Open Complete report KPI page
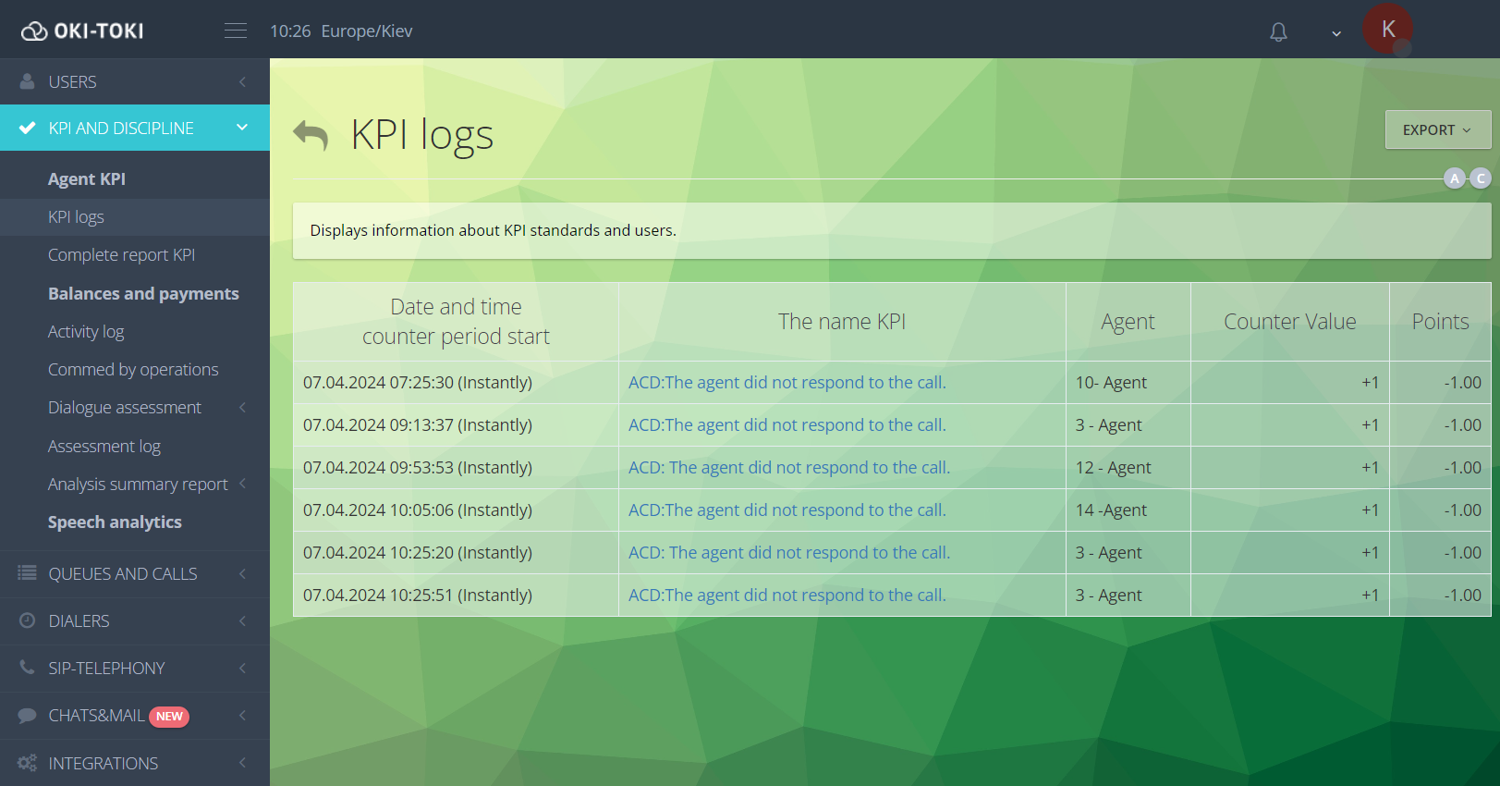The image size is (1500, 786). [x=121, y=255]
